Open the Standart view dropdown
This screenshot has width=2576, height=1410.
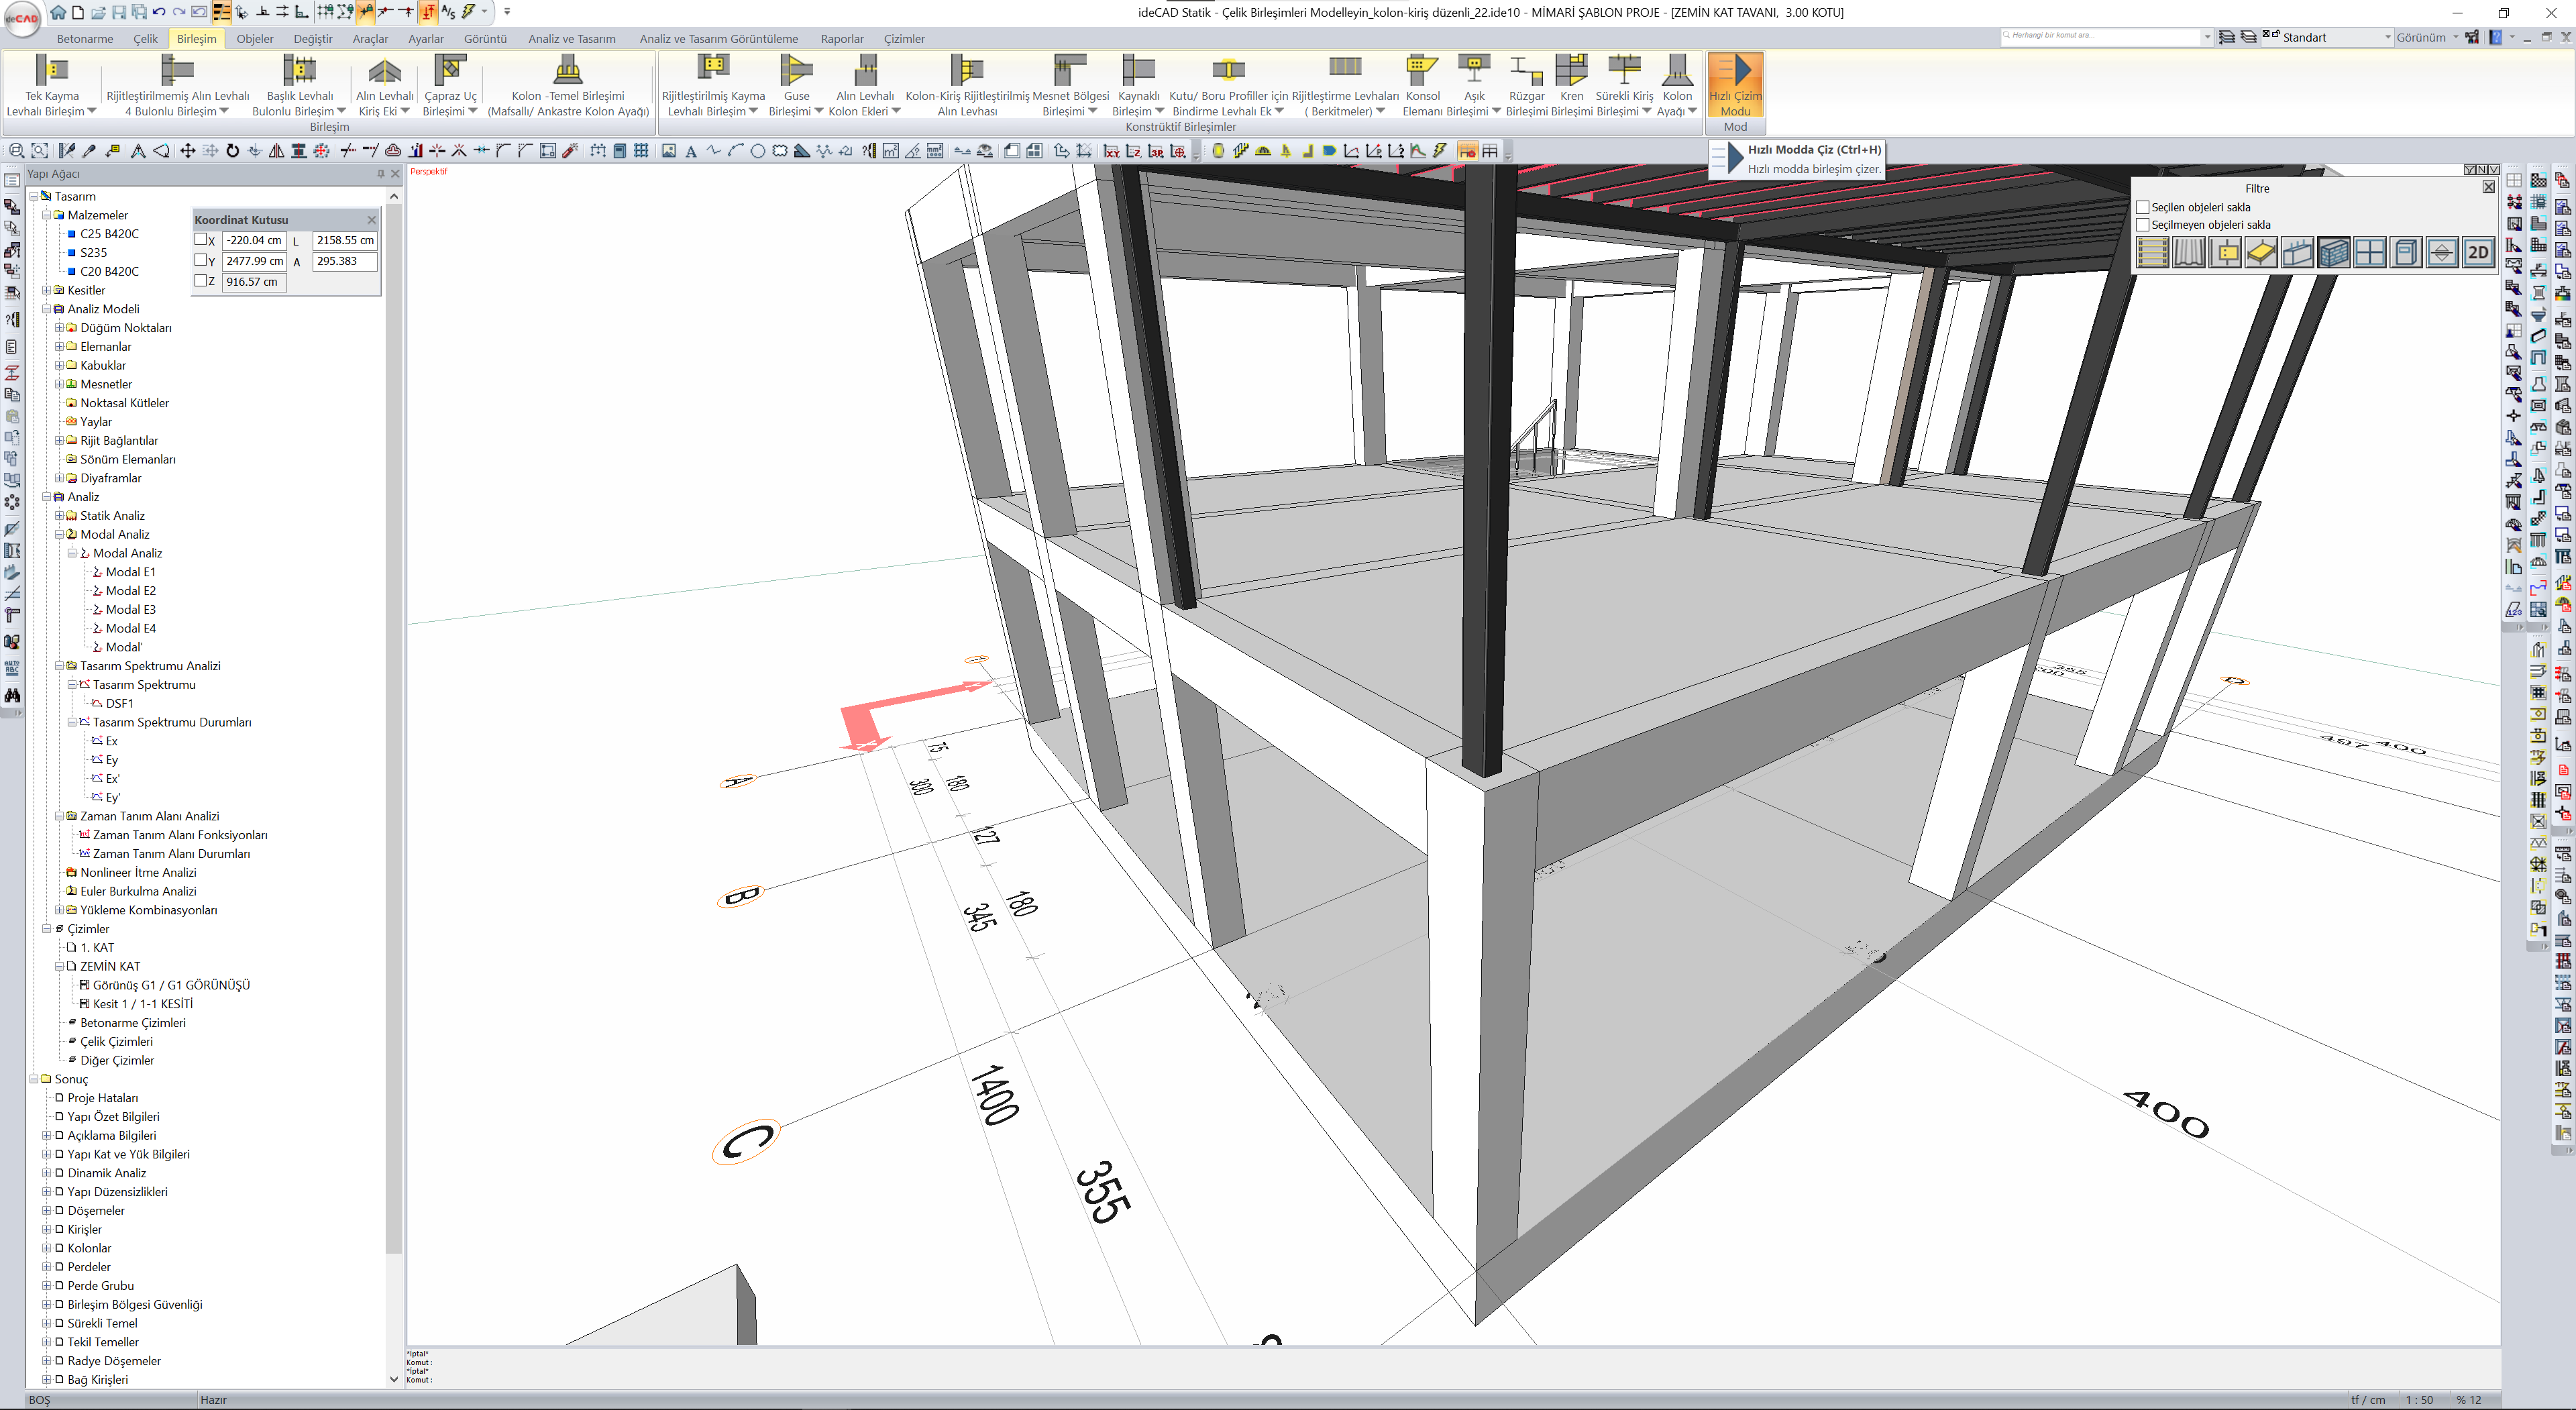click(x=2387, y=38)
